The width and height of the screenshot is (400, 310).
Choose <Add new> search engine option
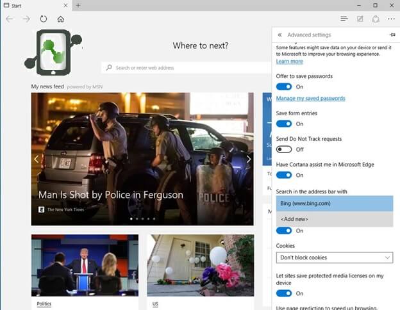point(335,219)
